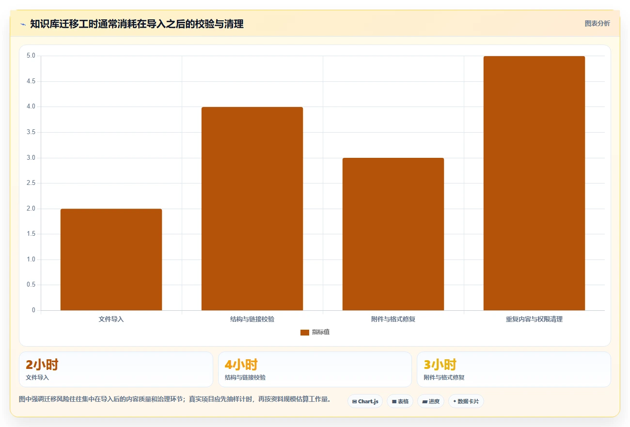Click the 2.5 y-axis tick label

pos(31,183)
